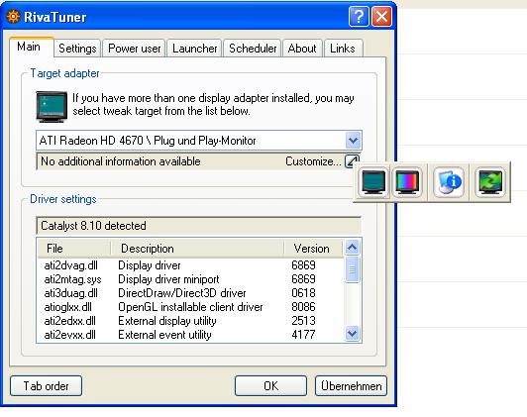Click the DirectDraw/Direct3D driver description
527x417 pixels.
click(x=182, y=293)
